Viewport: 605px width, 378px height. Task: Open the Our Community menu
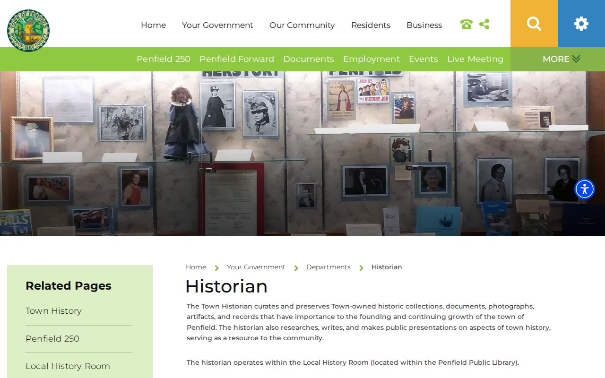click(x=302, y=25)
